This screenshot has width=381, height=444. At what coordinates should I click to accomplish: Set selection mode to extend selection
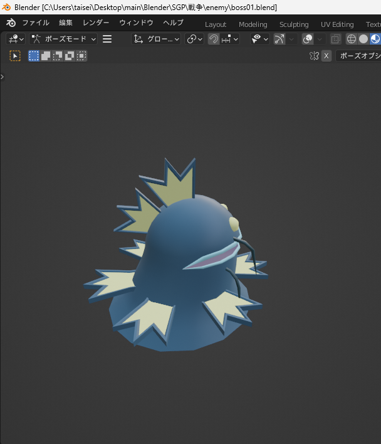[x=46, y=56]
